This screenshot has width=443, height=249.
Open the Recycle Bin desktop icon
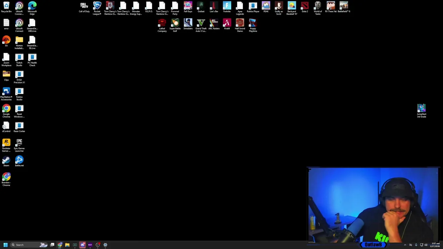6,8
